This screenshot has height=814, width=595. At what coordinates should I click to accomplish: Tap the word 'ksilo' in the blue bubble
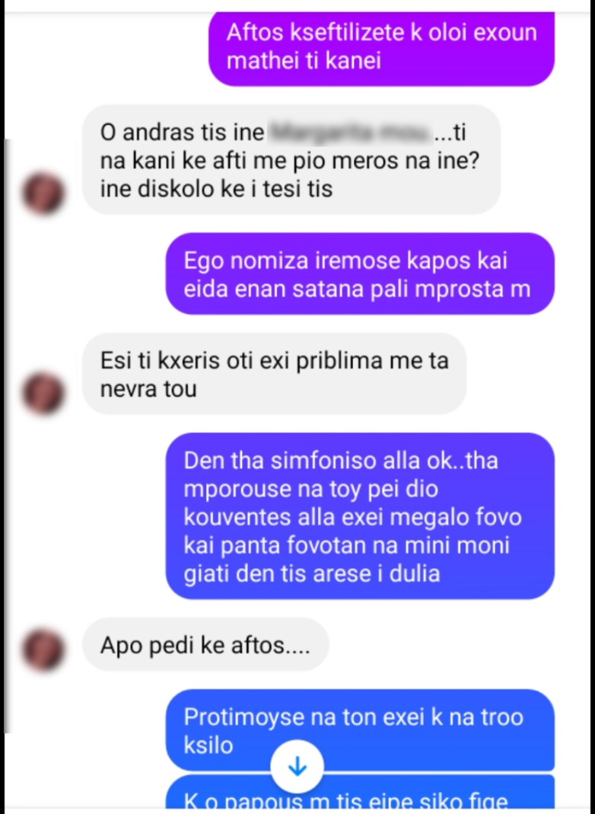pyautogui.click(x=208, y=745)
